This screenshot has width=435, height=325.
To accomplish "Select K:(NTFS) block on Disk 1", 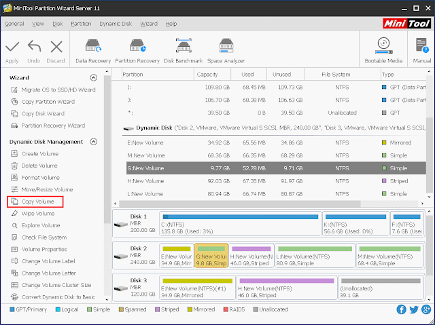I will (x=355, y=224).
